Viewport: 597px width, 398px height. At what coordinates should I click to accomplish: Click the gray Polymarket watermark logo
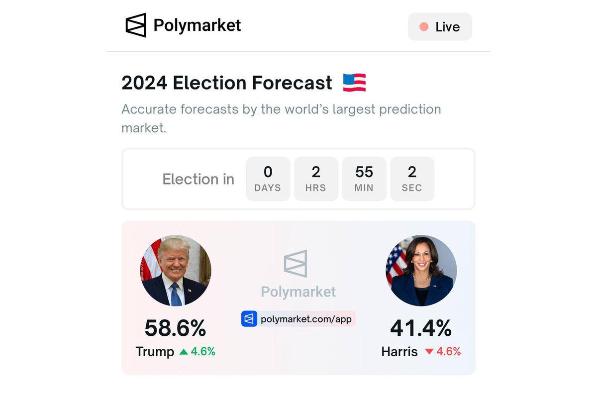tap(296, 264)
